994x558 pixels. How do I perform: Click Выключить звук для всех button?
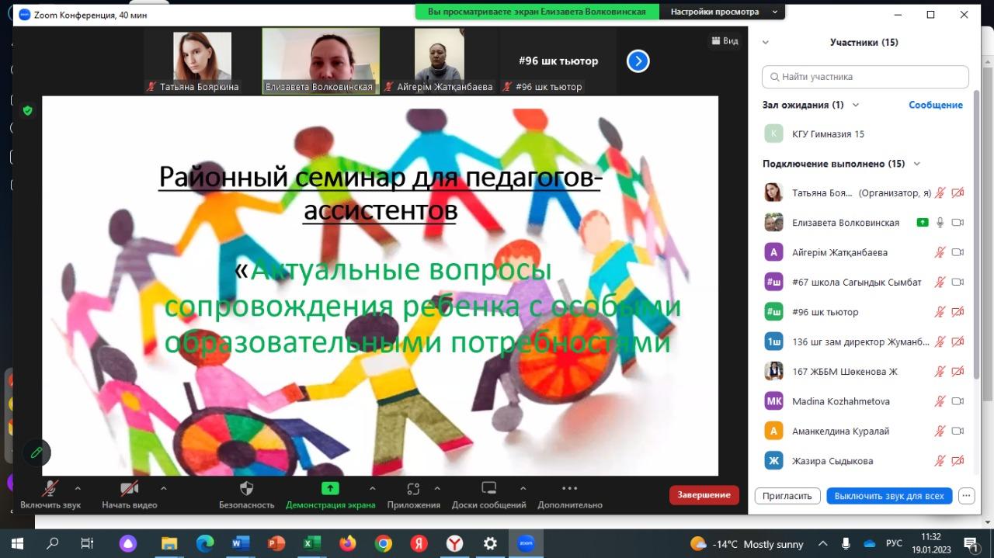coord(888,496)
